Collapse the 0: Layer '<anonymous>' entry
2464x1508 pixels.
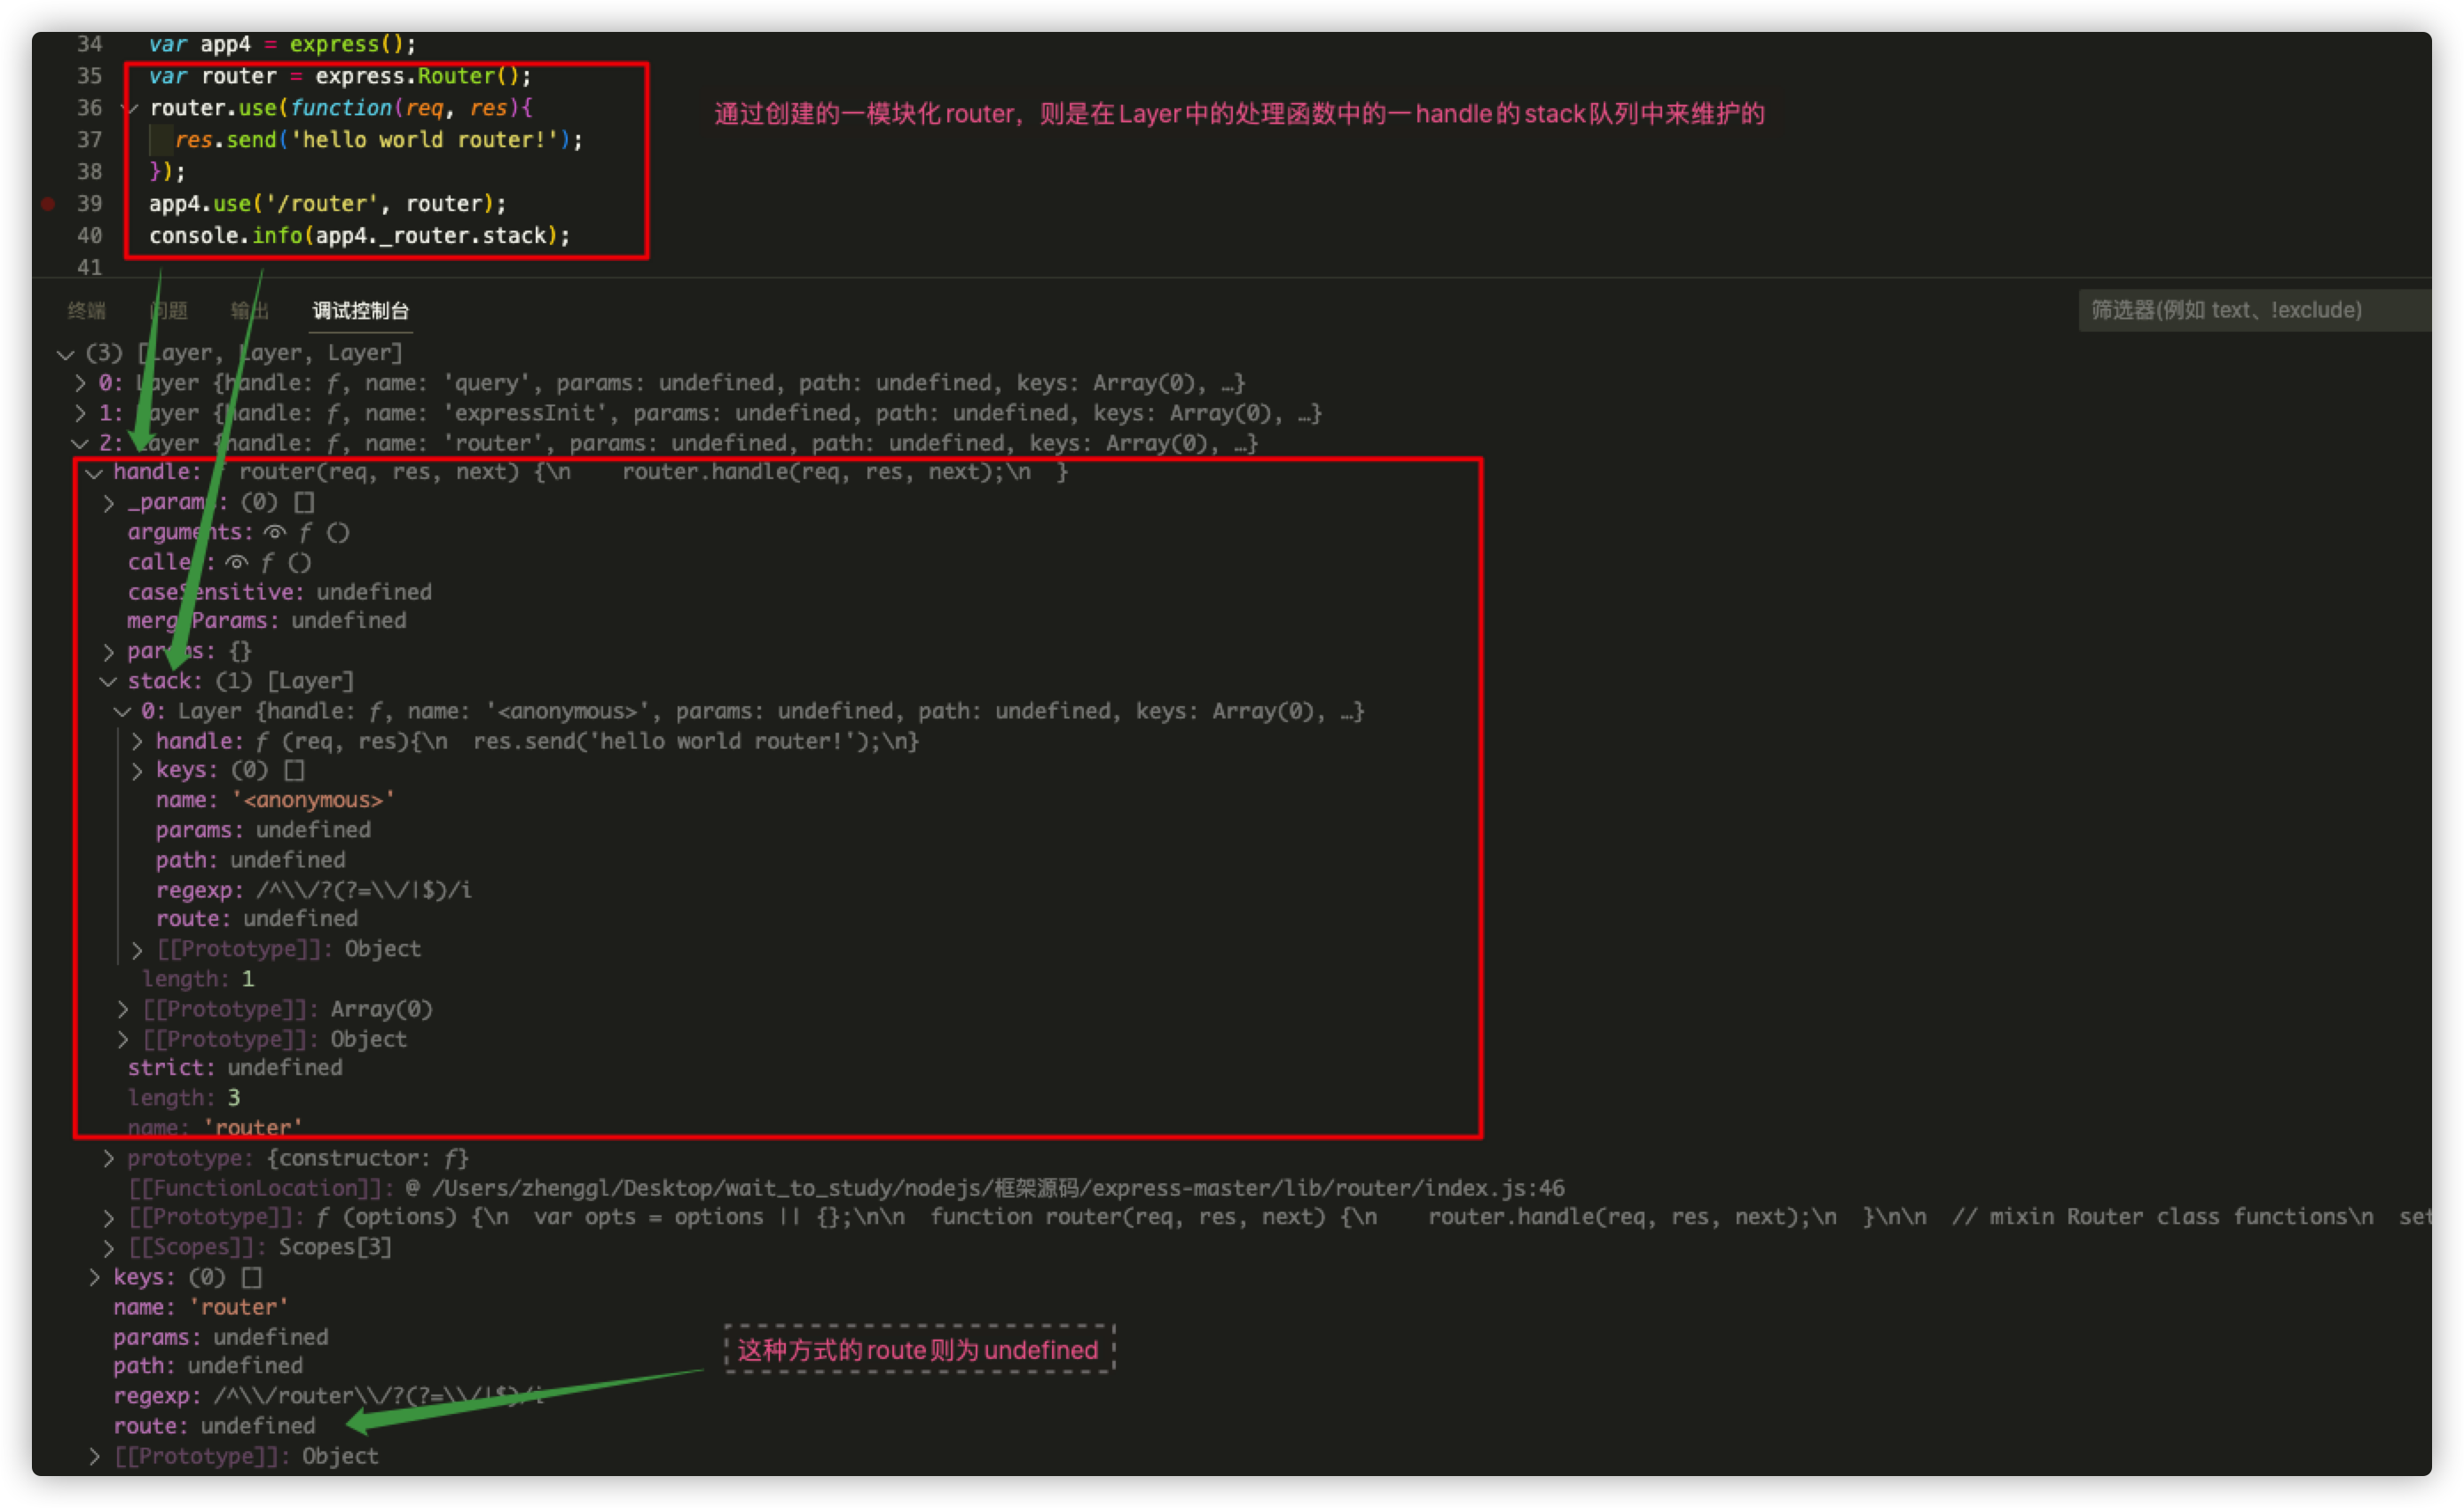coord(122,712)
